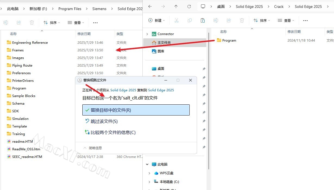
Task: Select Program folder in left window list
Action: (x=16, y=88)
